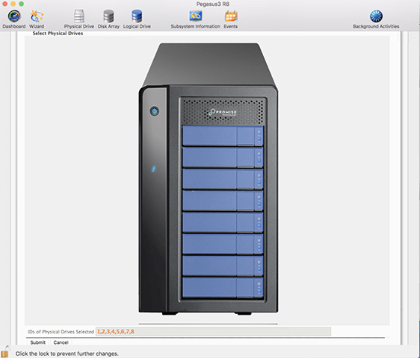Toggle the seventh drive bay from top
The image size is (420, 358).
223,266
